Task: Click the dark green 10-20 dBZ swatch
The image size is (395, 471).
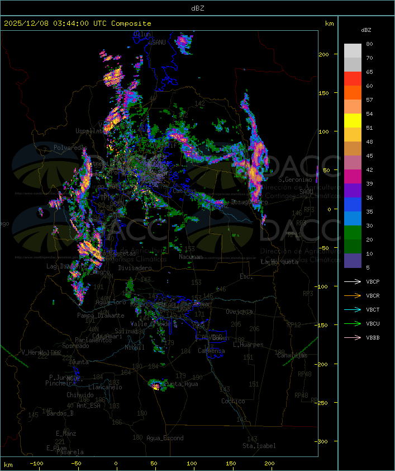Action: pyautogui.click(x=353, y=246)
